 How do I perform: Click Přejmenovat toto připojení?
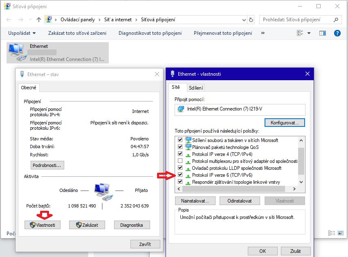click(223, 33)
